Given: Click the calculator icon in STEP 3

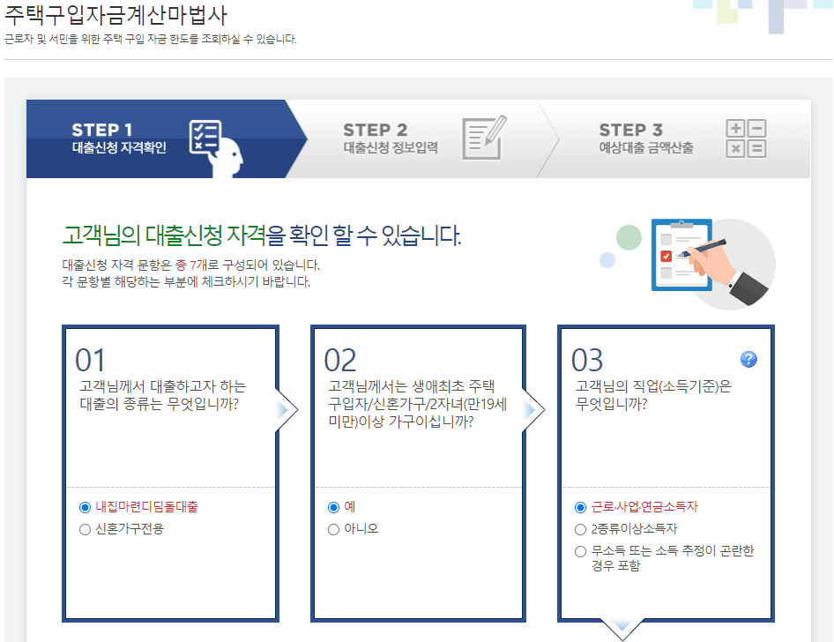Looking at the screenshot, I should click(x=746, y=138).
